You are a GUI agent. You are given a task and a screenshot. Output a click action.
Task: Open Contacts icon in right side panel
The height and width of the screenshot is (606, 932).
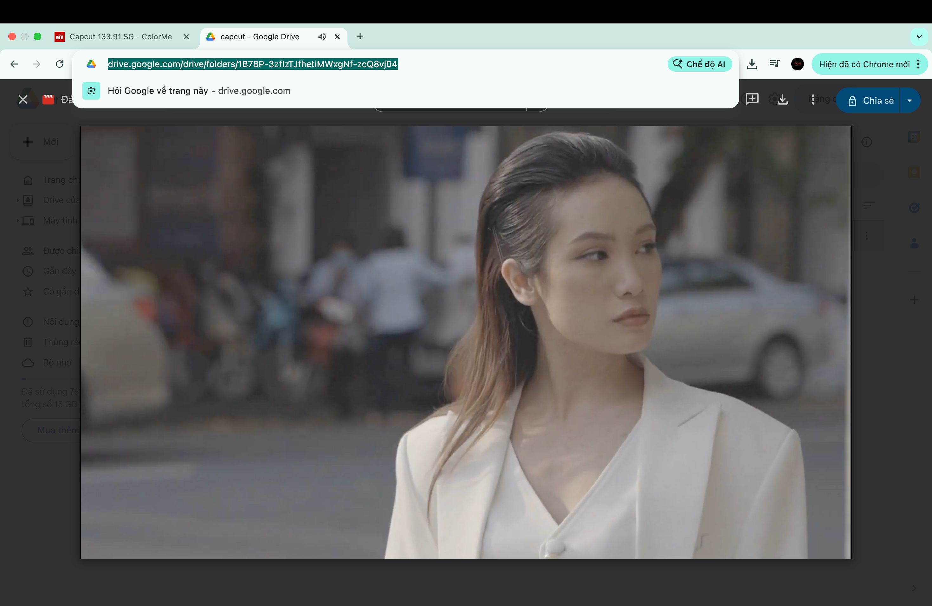914,243
